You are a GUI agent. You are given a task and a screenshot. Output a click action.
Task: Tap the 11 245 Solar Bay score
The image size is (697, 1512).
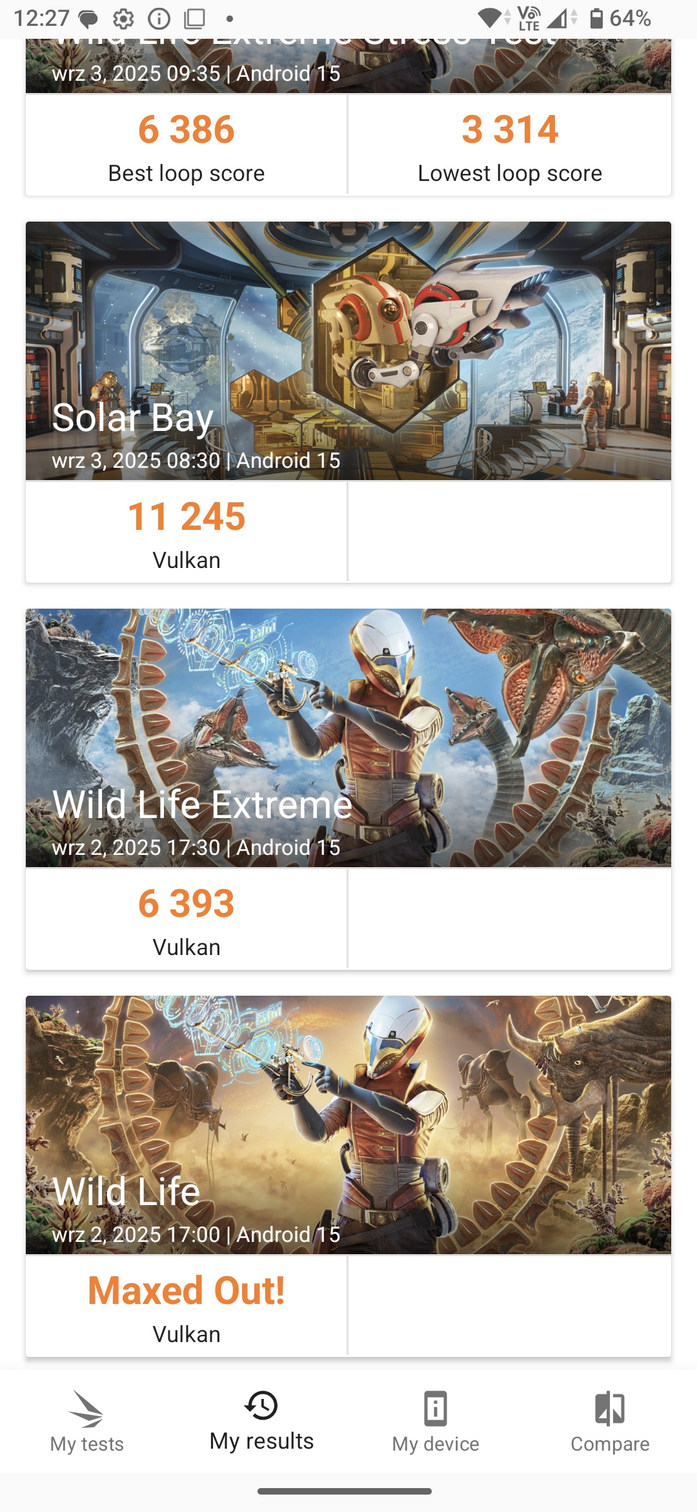tap(187, 517)
